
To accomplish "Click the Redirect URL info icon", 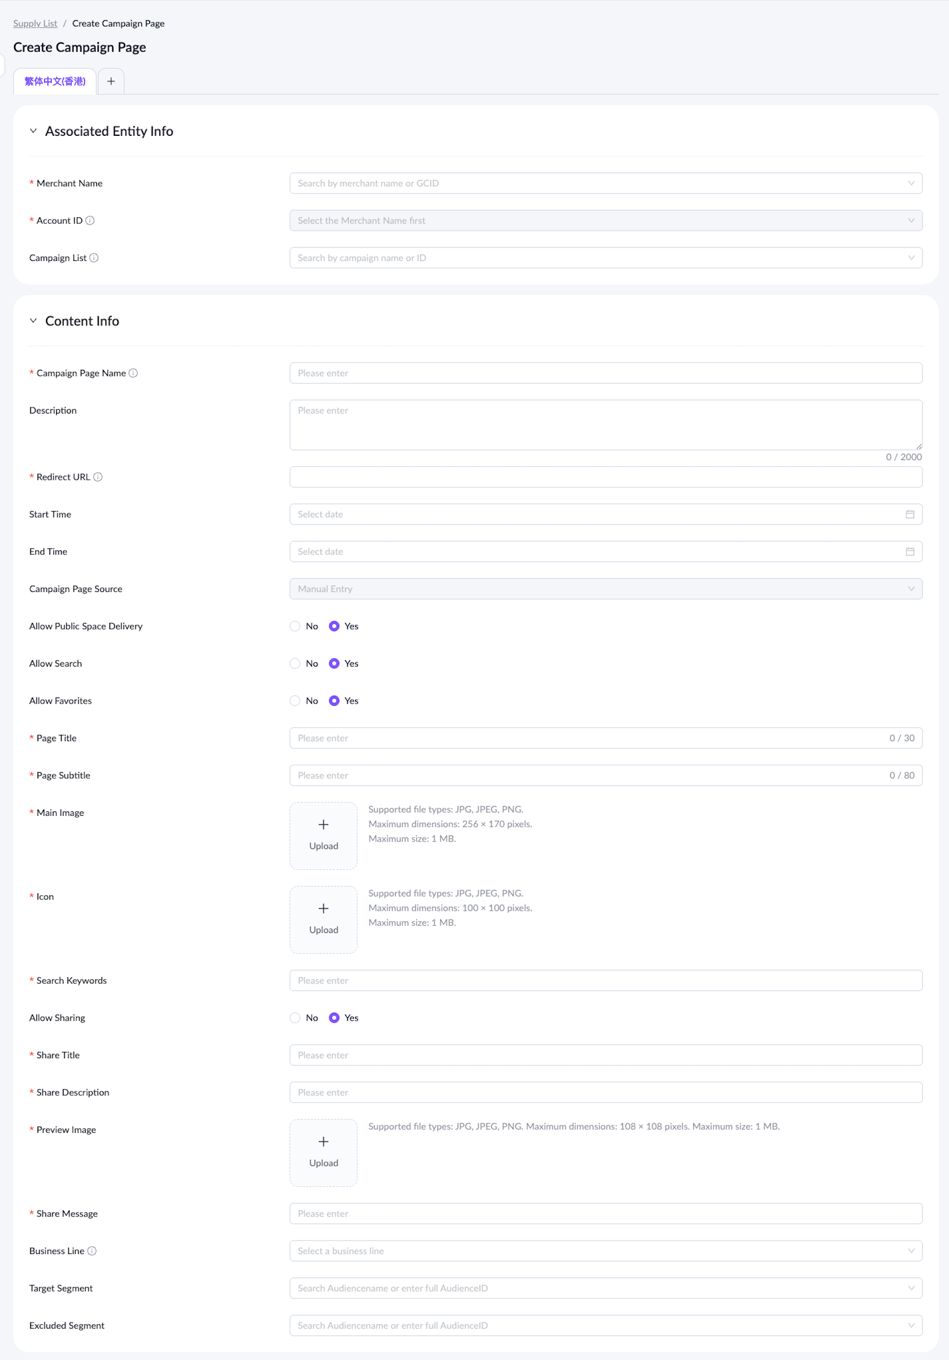I will pos(98,477).
